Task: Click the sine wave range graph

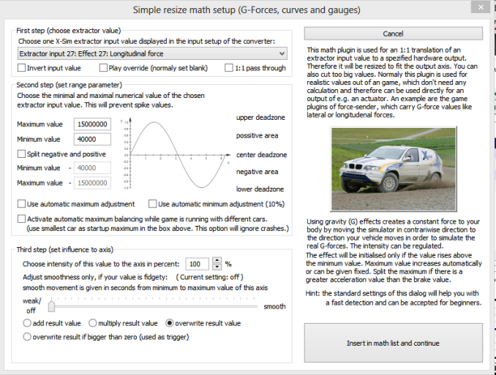Action: 176,154
